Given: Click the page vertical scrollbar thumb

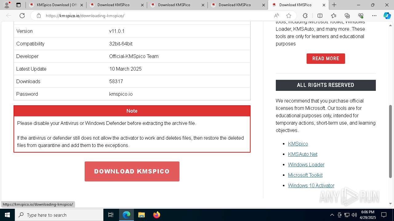Looking at the screenshot, I should point(391,142).
